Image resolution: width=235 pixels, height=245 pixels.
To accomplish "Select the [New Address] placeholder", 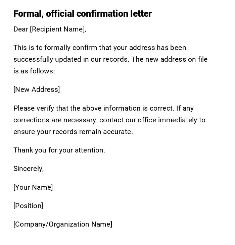I will [x=37, y=89].
